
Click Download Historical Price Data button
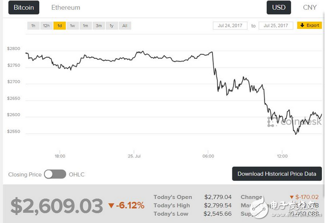277,174
